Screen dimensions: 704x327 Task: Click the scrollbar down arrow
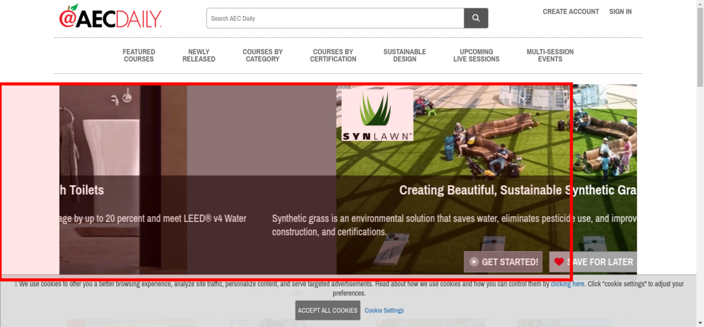click(700, 323)
